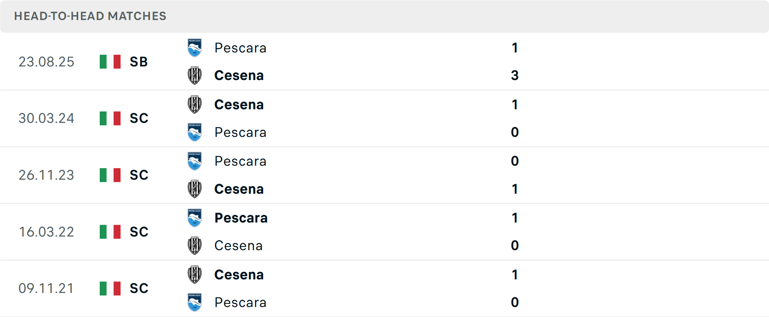The width and height of the screenshot is (769, 317).
Task: Click the score 1 in the 30.03.24 row
Action: tap(515, 104)
